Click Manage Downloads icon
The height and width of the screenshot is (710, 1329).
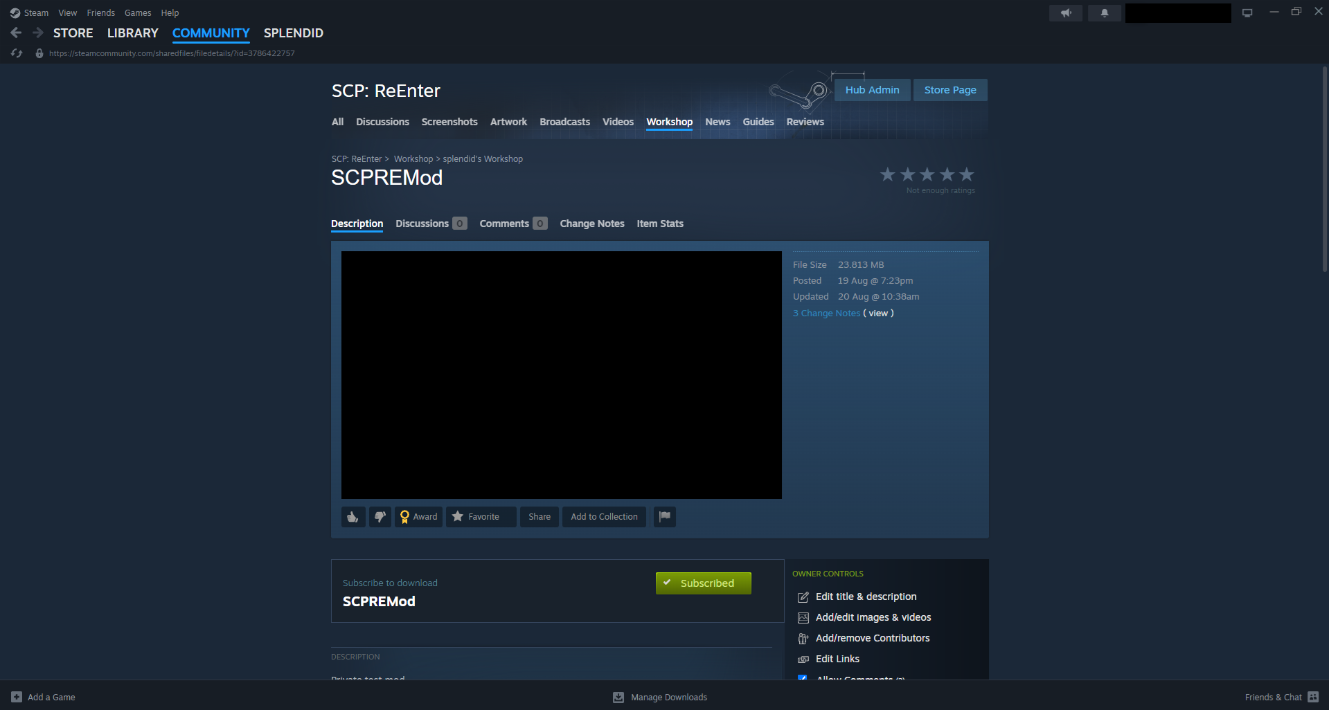[618, 697]
